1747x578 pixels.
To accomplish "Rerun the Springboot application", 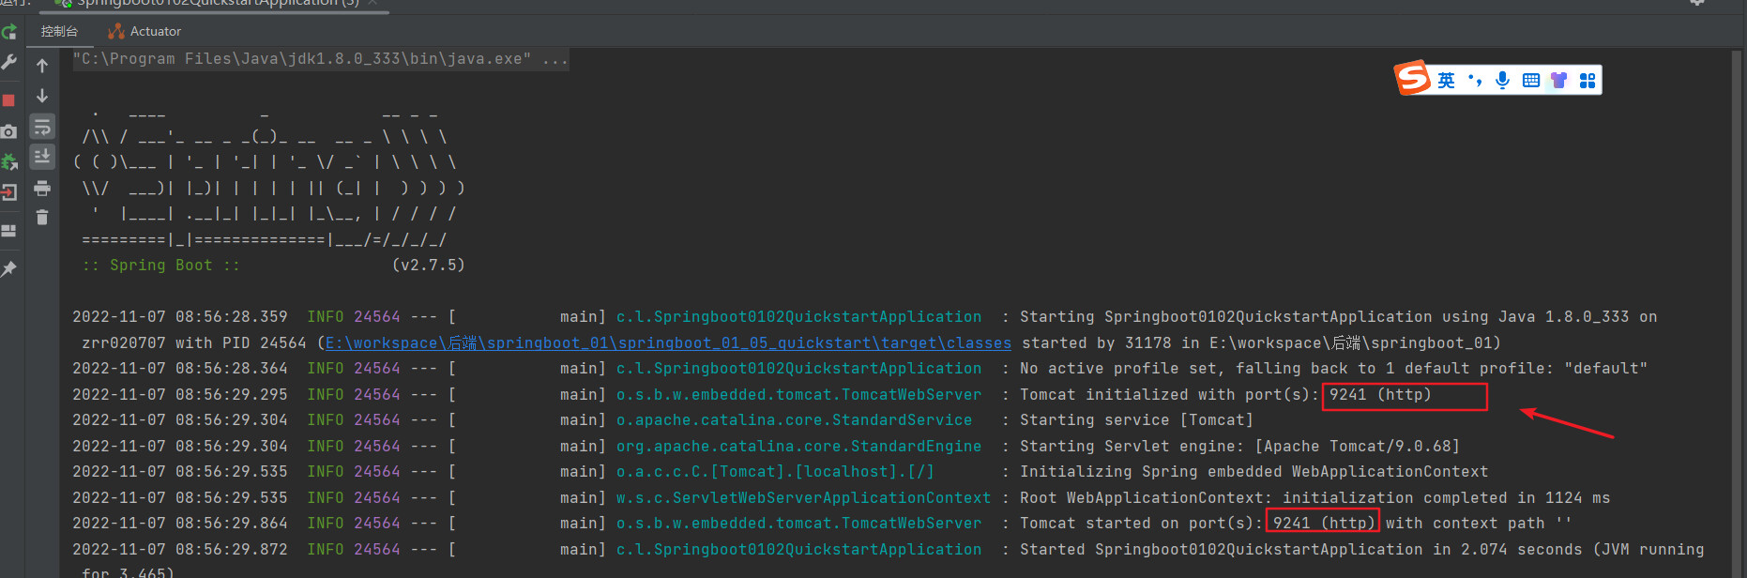I will coord(8,32).
